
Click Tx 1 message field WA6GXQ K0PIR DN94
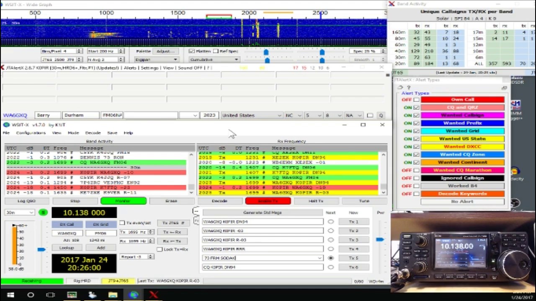(263, 222)
